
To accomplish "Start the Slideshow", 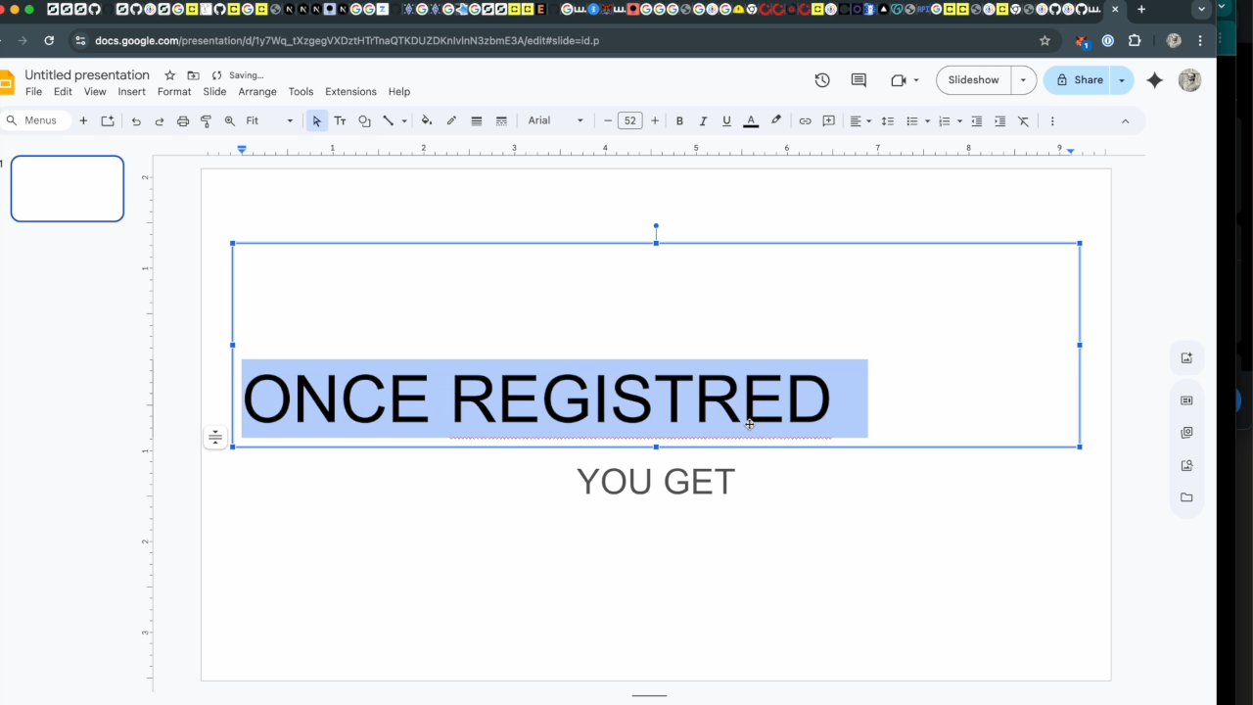I will coord(974,80).
